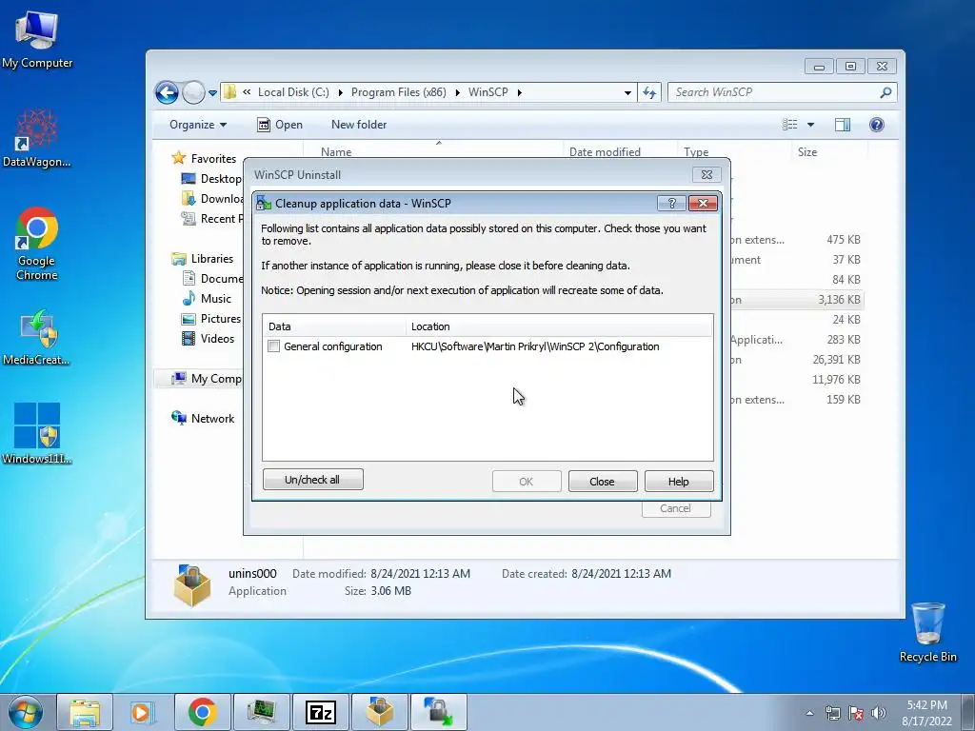Click the Name column header
The image size is (975, 731).
[336, 151]
